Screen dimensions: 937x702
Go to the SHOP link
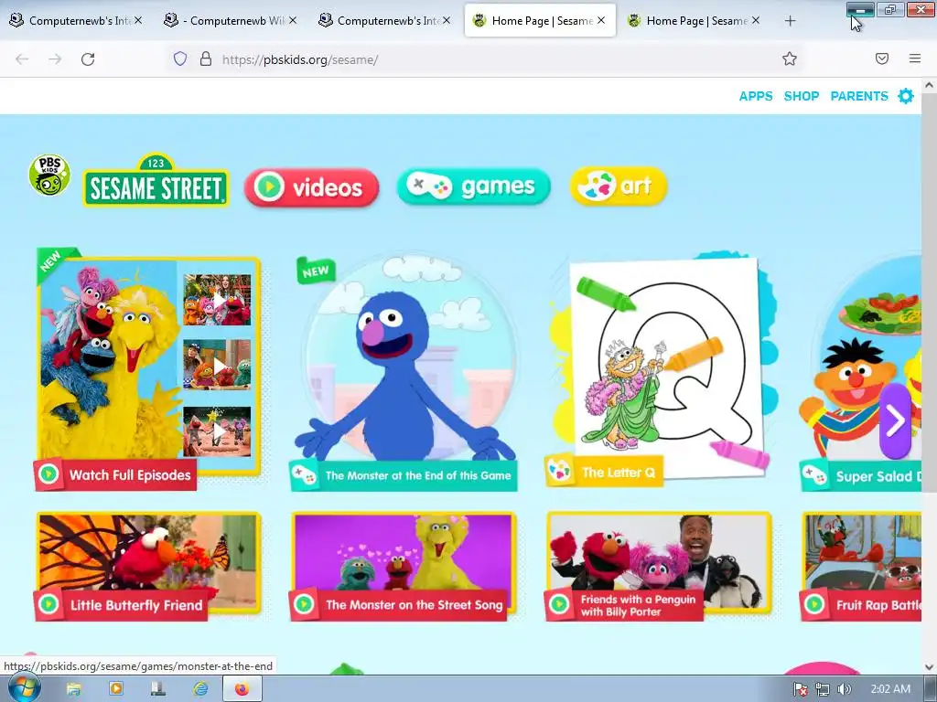coord(802,96)
